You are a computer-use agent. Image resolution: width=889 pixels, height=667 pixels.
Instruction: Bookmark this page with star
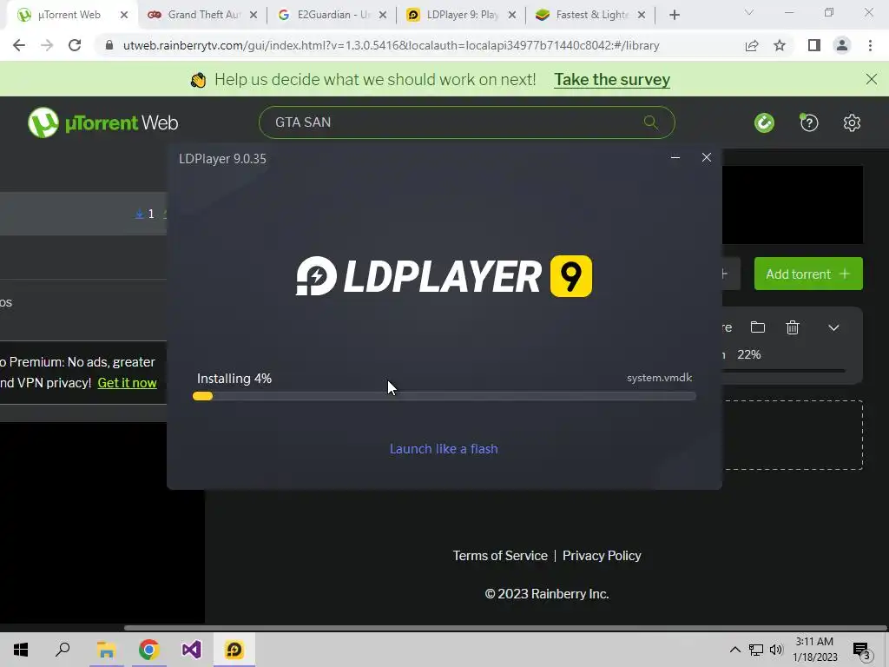click(x=780, y=45)
